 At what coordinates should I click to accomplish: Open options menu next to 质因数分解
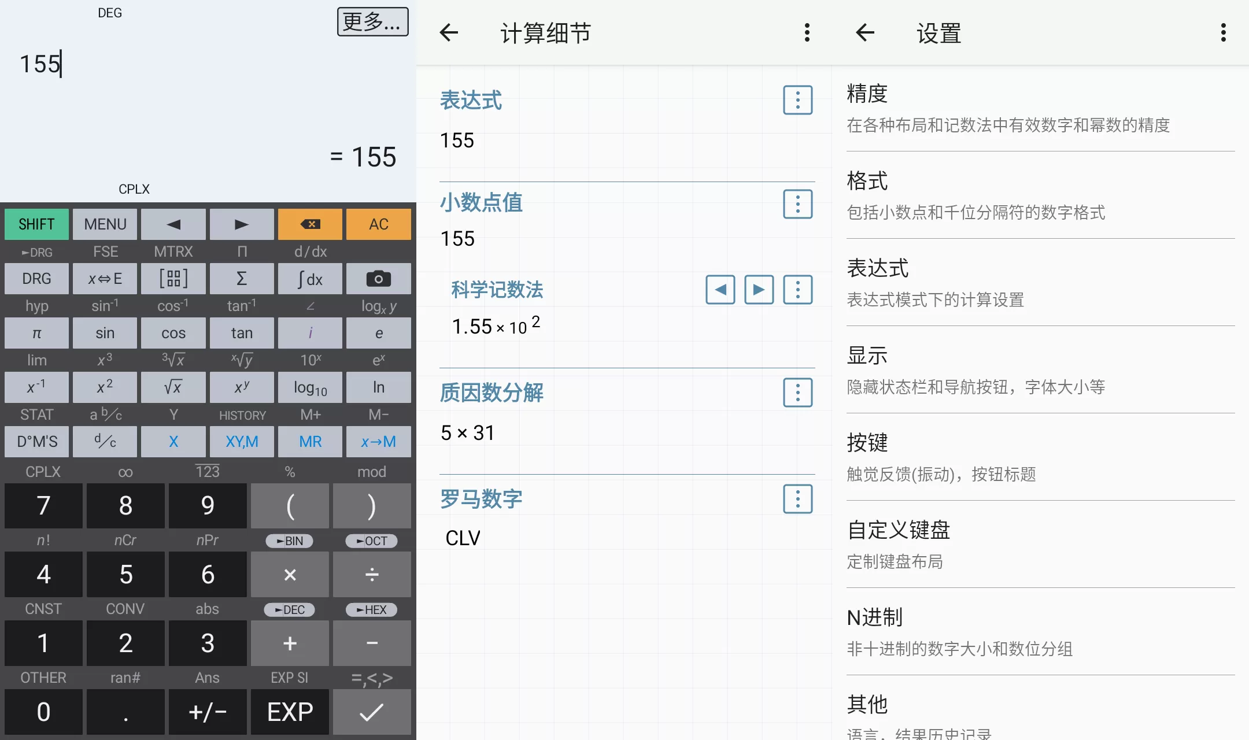coord(797,393)
